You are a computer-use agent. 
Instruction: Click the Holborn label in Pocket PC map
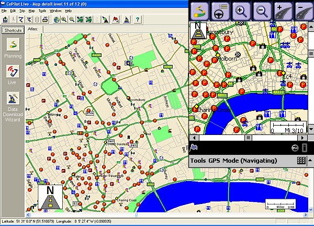click(227, 59)
